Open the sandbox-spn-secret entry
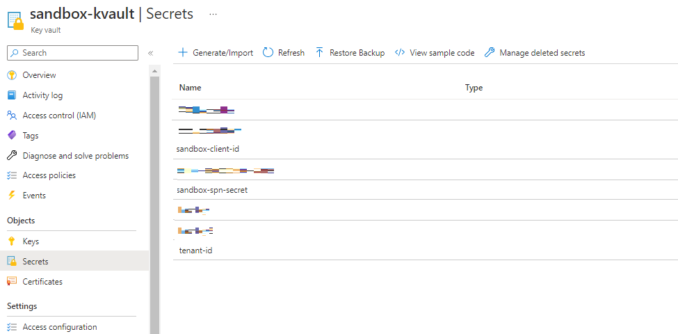The image size is (678, 334). [212, 190]
